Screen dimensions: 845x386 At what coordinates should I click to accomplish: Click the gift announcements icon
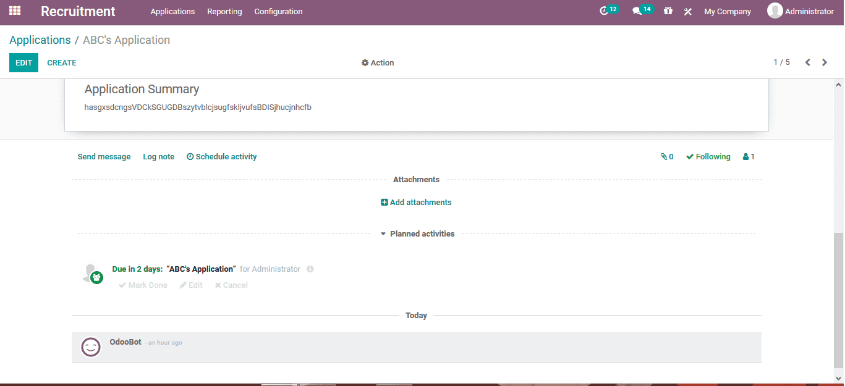668,10
